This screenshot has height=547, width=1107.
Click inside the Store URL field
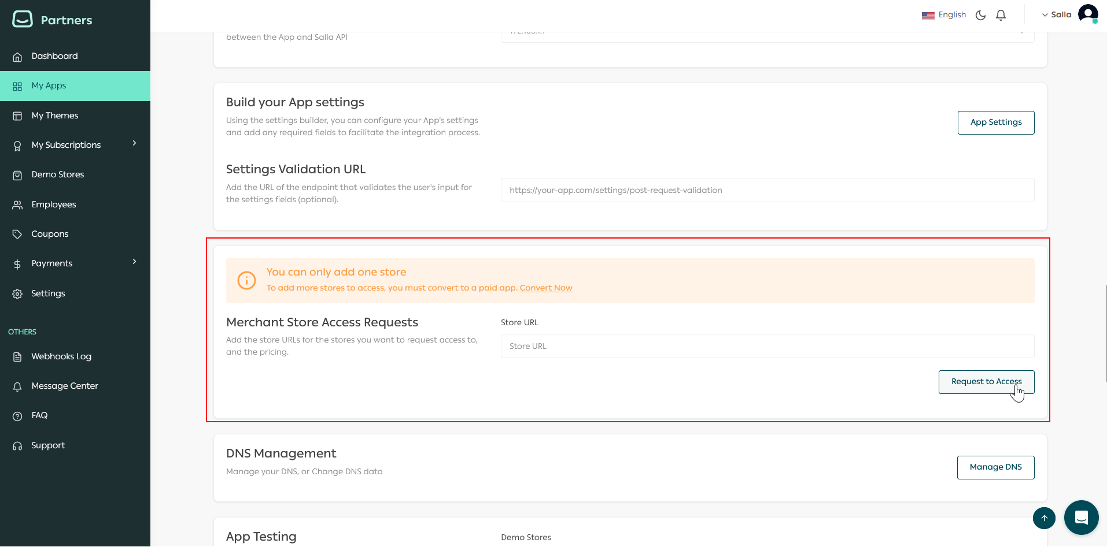[767, 345]
